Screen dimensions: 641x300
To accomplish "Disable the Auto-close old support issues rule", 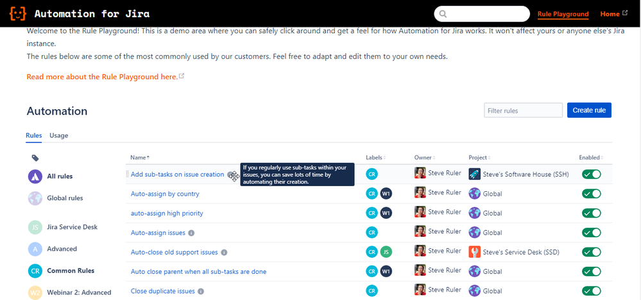I will pyautogui.click(x=592, y=252).
